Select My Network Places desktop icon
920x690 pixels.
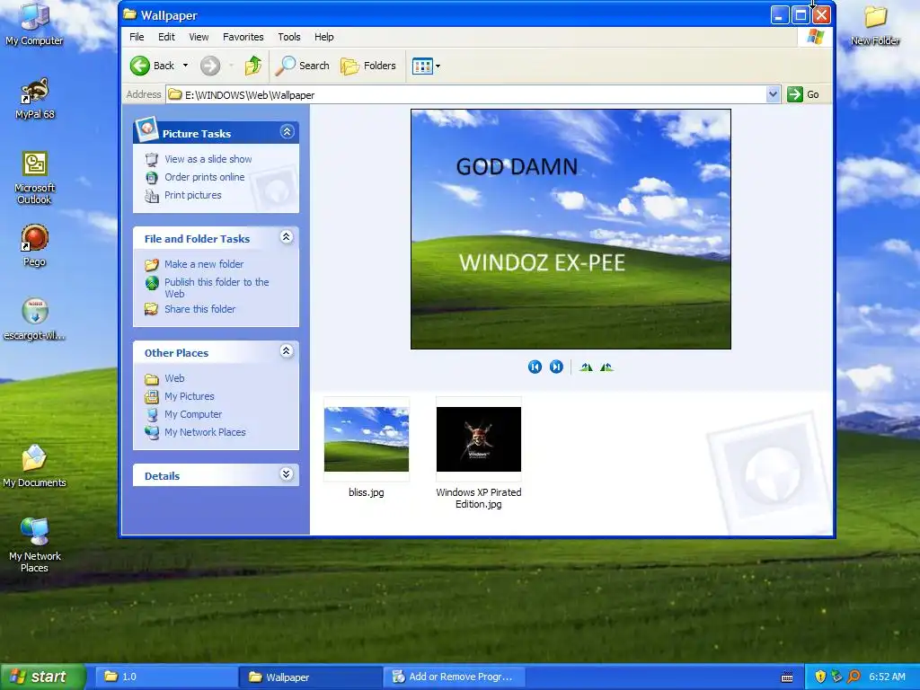pos(35,545)
